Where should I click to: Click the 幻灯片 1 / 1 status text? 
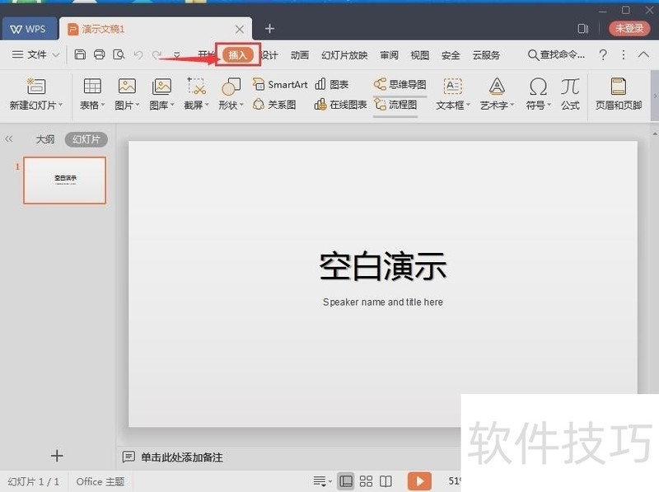click(34, 481)
